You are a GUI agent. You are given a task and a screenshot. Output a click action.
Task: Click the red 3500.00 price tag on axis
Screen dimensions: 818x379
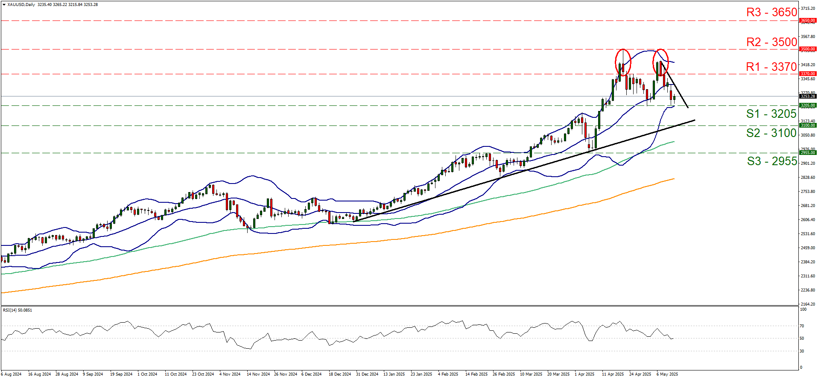pos(807,49)
